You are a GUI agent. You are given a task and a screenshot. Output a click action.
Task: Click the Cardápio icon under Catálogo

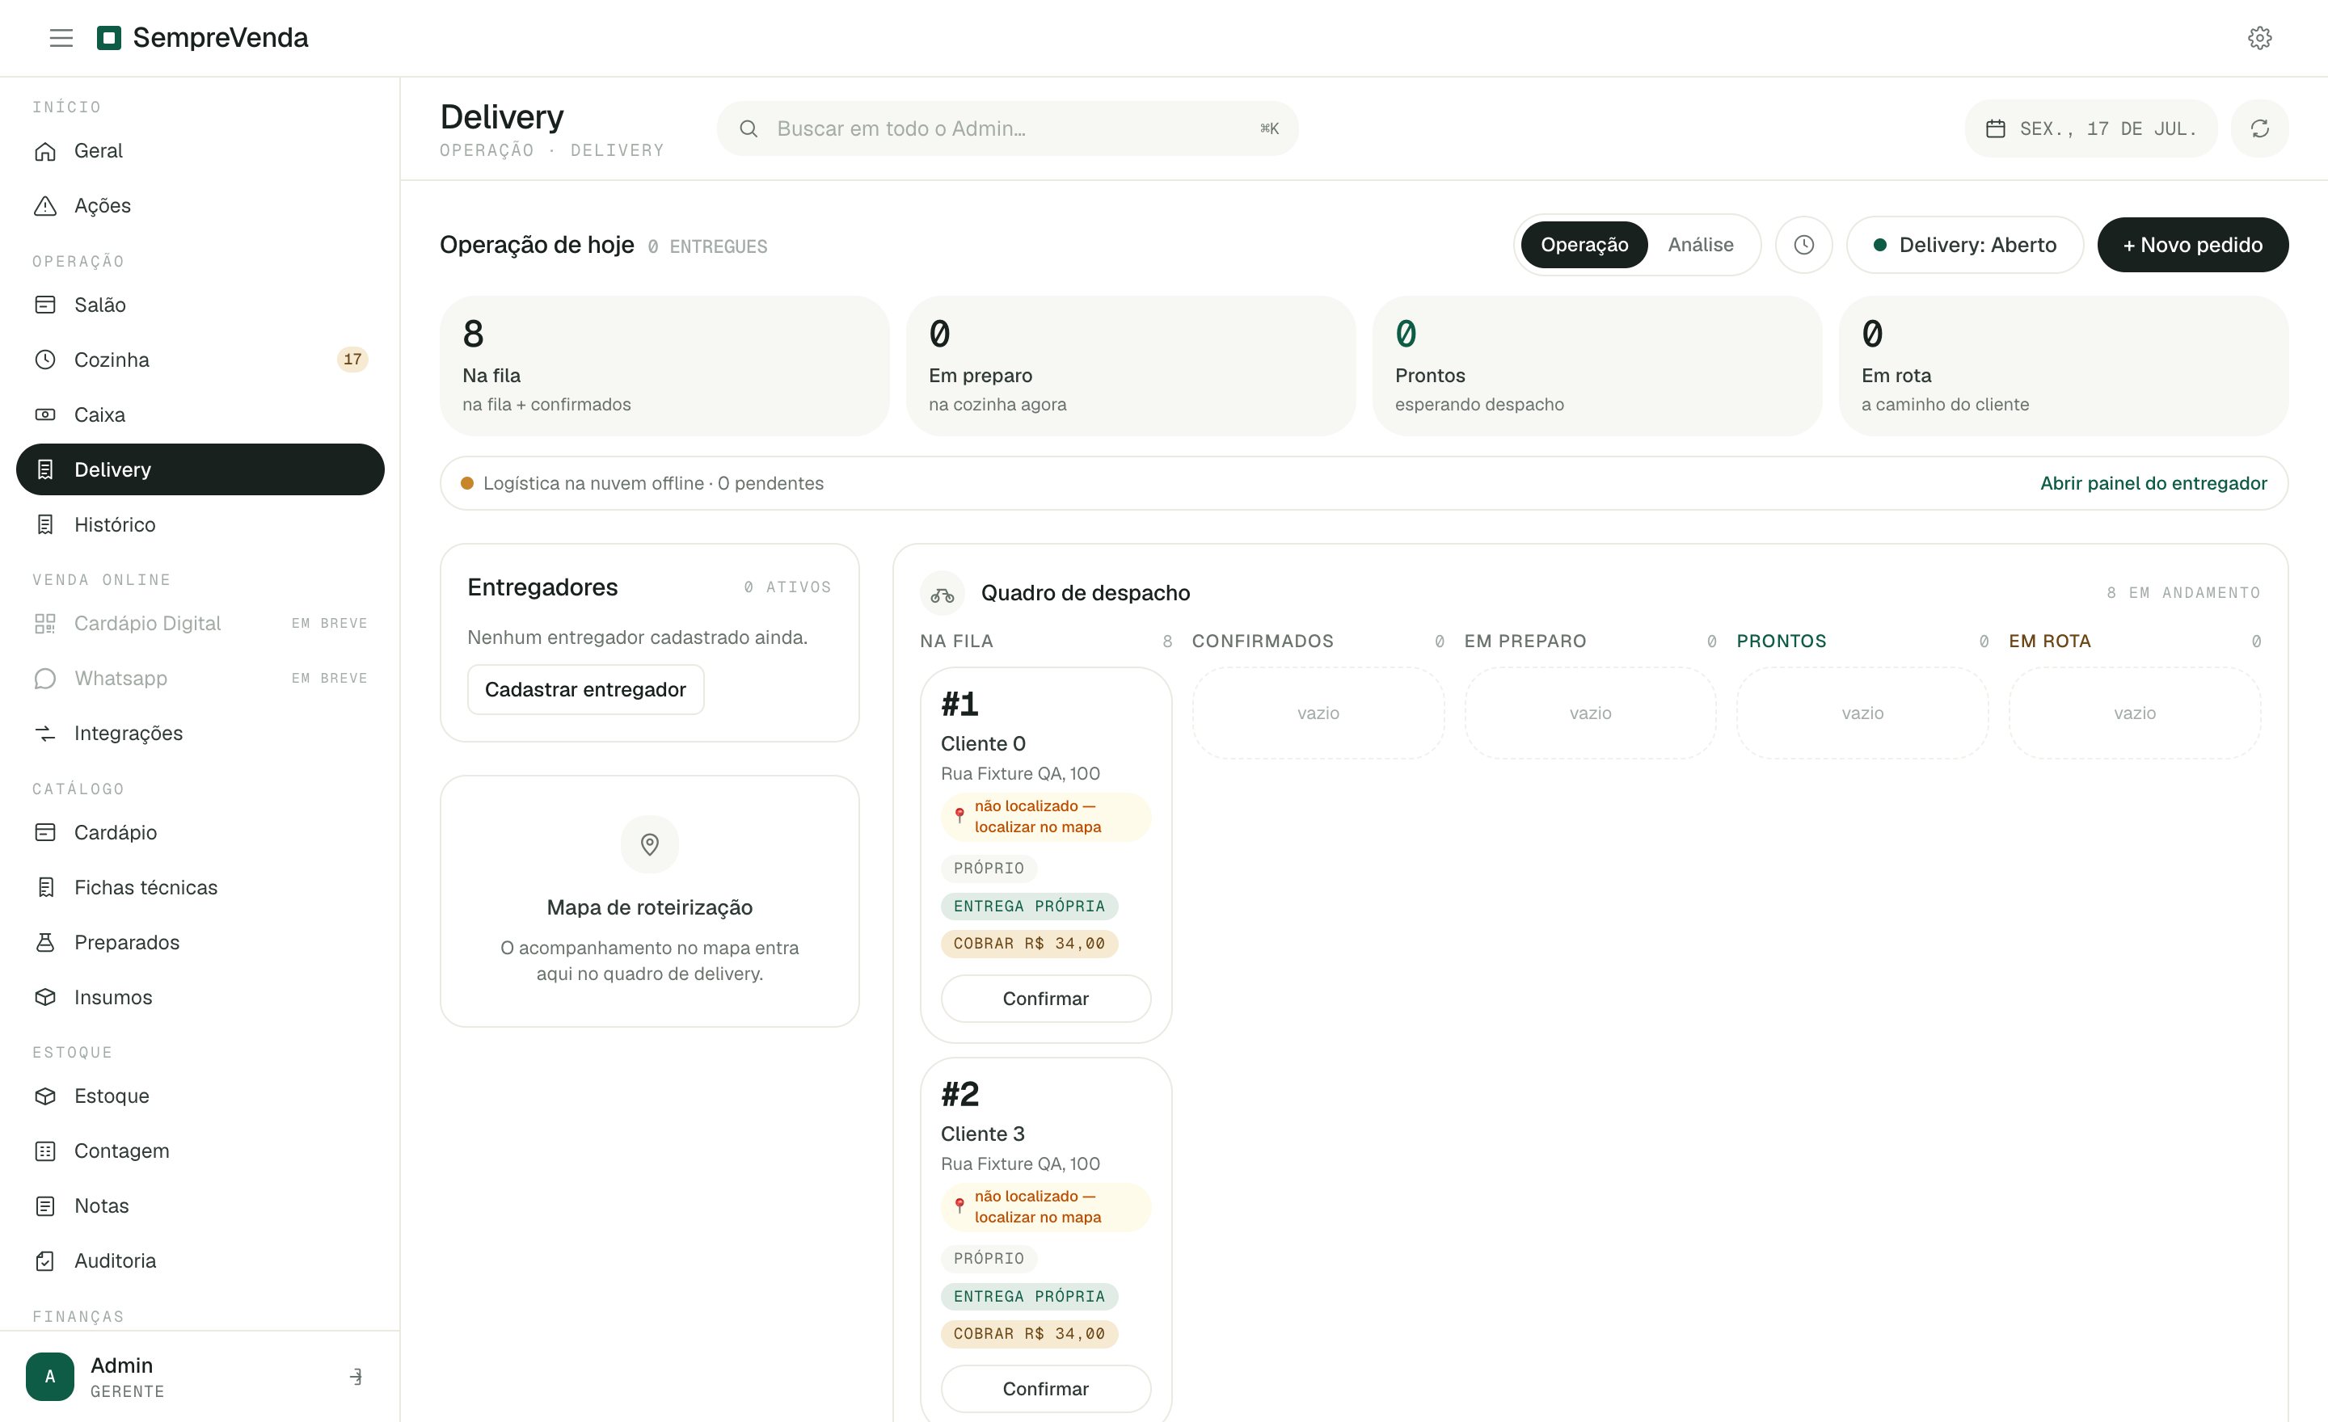point(45,832)
